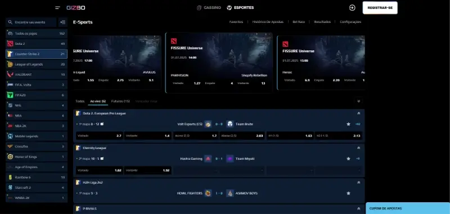Switch to the Todos tab
450x214 pixels.
80,101
